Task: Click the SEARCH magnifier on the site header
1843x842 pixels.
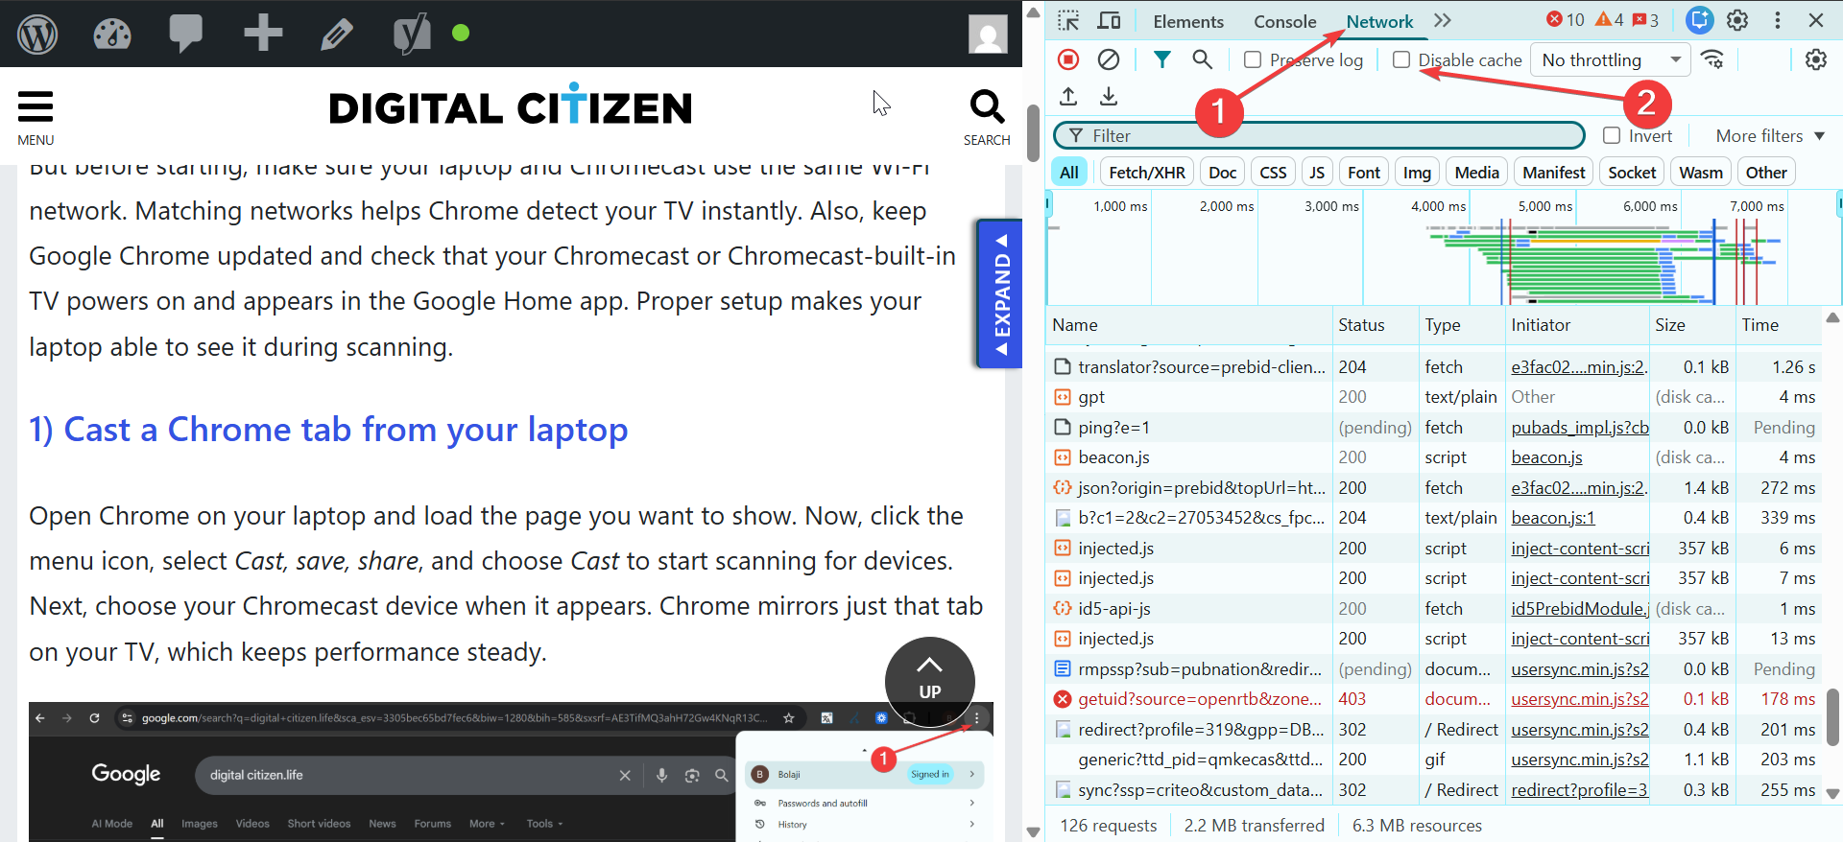Action: point(987,117)
